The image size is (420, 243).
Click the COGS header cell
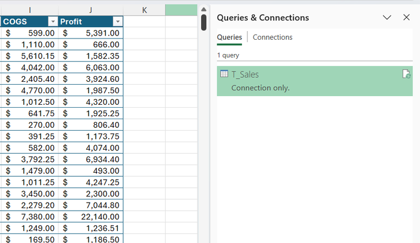(29, 21)
